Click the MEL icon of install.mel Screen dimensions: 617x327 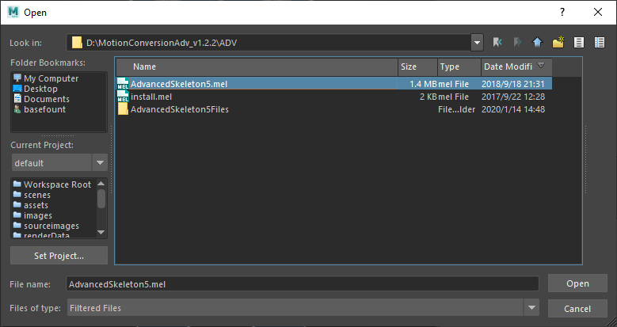pos(124,97)
